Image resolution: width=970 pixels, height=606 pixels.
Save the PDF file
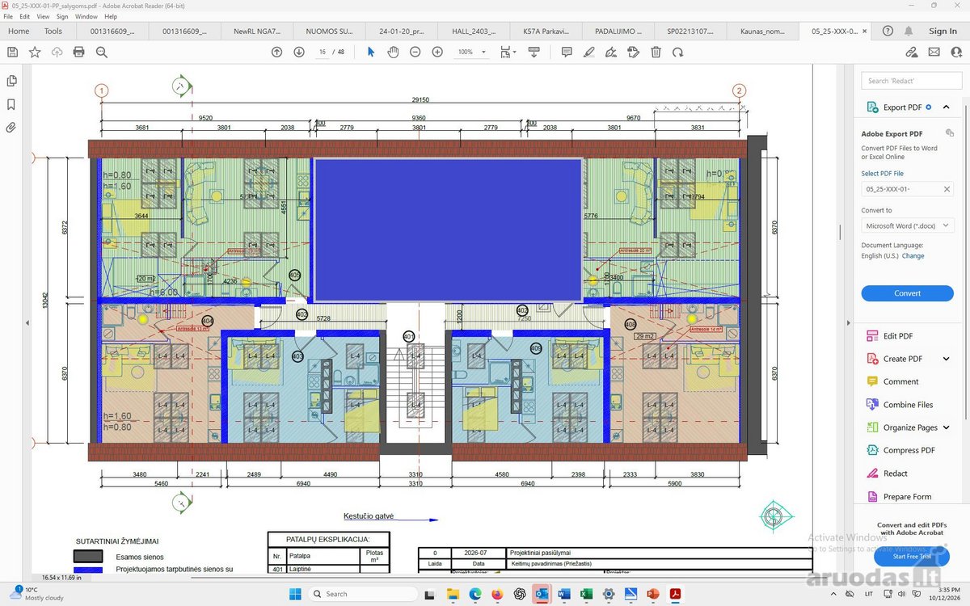(12, 52)
